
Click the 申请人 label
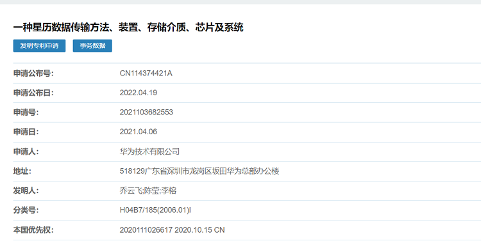(26, 152)
